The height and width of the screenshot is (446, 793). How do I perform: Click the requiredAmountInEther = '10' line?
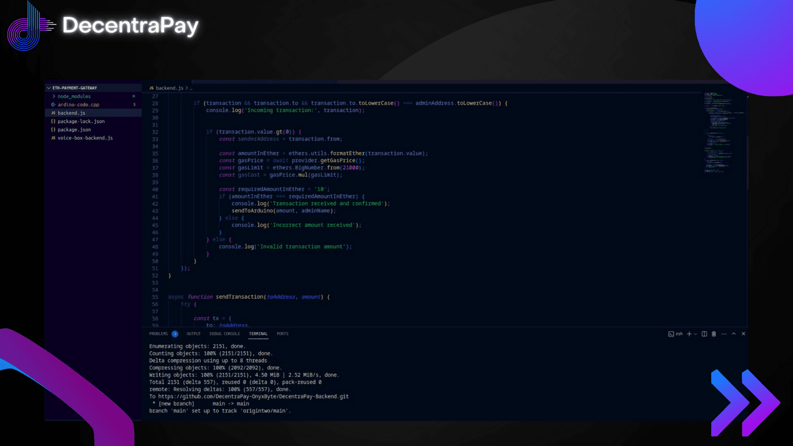click(274, 189)
